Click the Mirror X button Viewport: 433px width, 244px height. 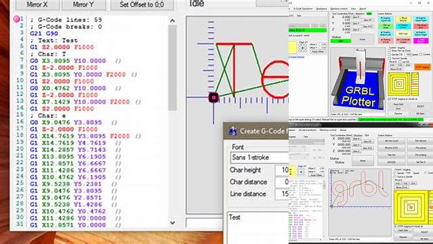(x=37, y=5)
